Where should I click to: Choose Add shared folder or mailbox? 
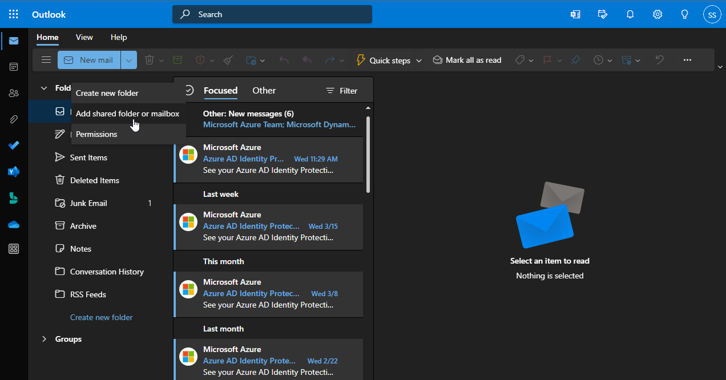128,114
